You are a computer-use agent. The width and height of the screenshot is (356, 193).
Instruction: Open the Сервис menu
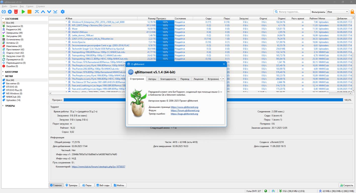click(x=30, y=6)
